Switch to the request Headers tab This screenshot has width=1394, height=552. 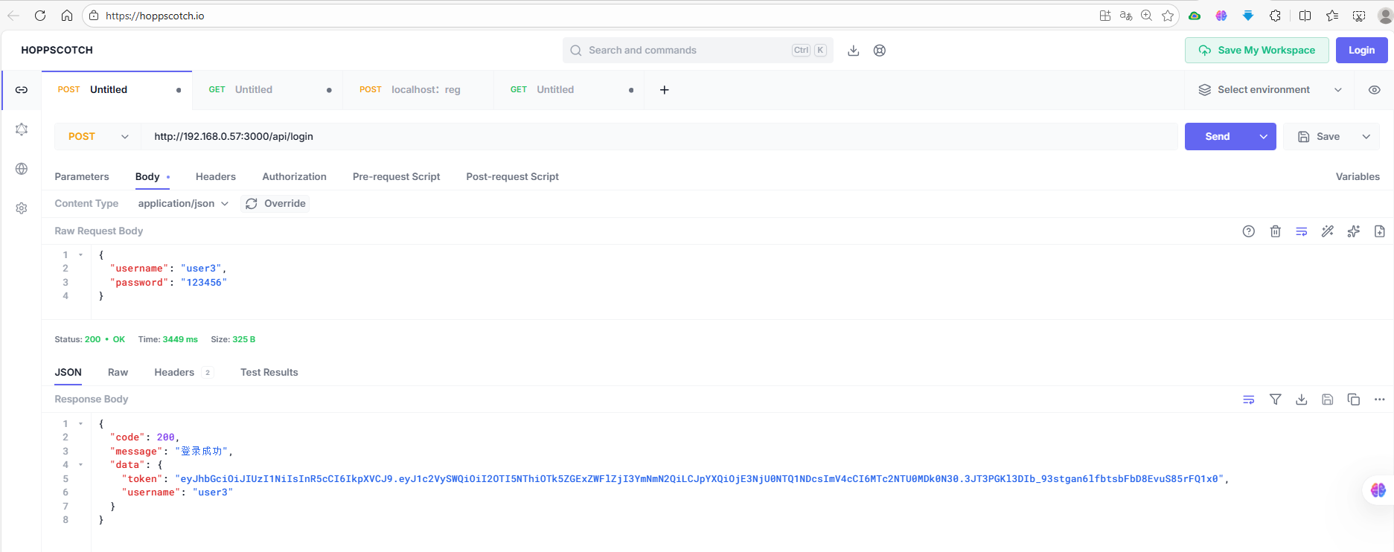click(x=216, y=177)
